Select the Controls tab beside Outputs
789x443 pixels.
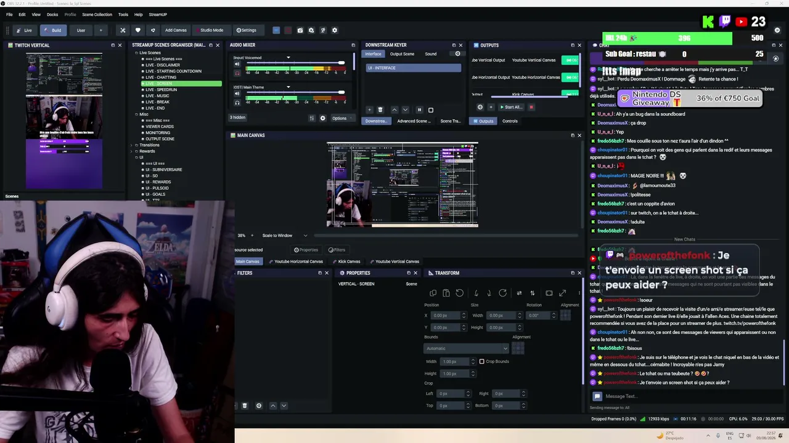tap(510, 121)
